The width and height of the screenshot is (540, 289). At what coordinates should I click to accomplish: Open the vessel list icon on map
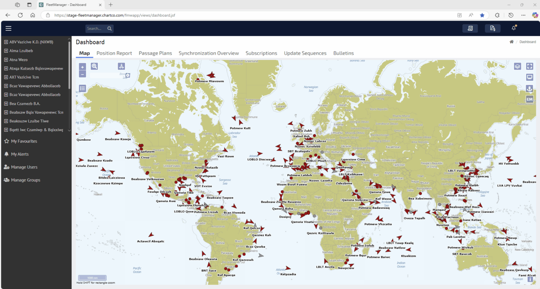(x=83, y=88)
